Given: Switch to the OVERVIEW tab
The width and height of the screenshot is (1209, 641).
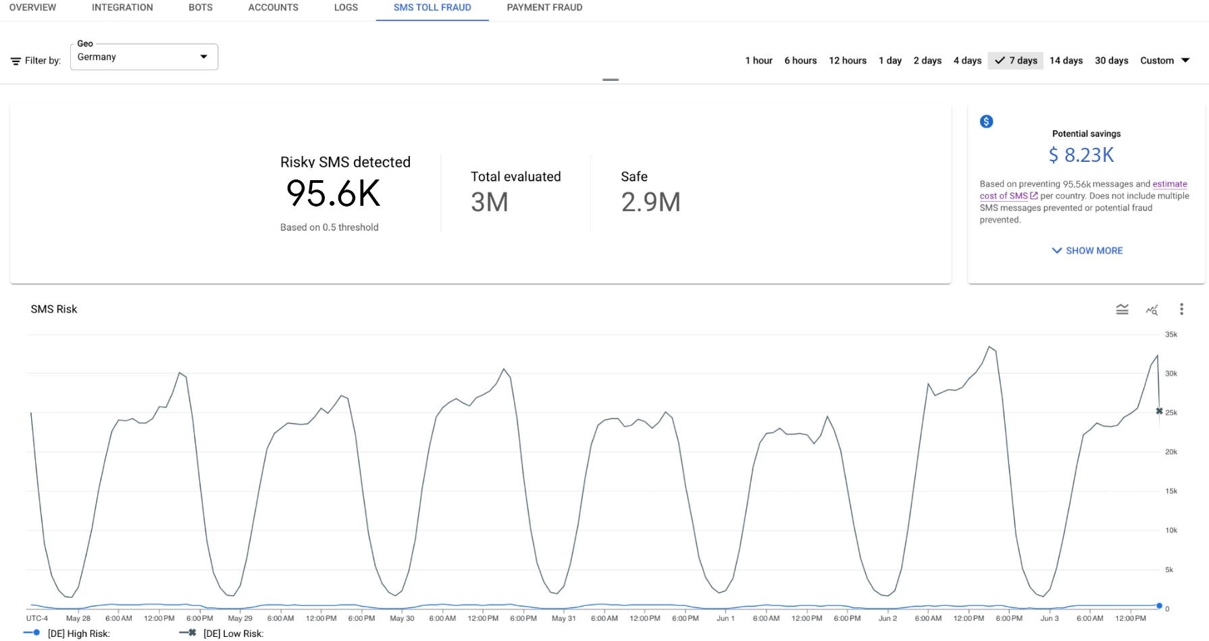Looking at the screenshot, I should pyautogui.click(x=32, y=7).
